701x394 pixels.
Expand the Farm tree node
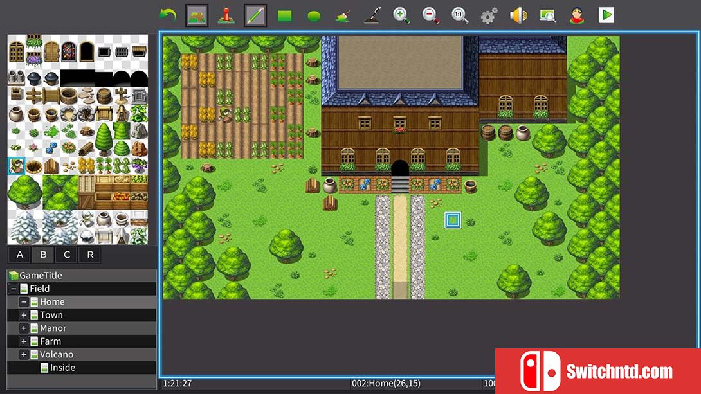point(24,341)
